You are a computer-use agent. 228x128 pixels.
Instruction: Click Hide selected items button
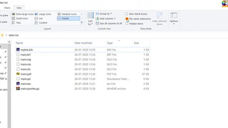pyautogui.click(x=160, y=19)
